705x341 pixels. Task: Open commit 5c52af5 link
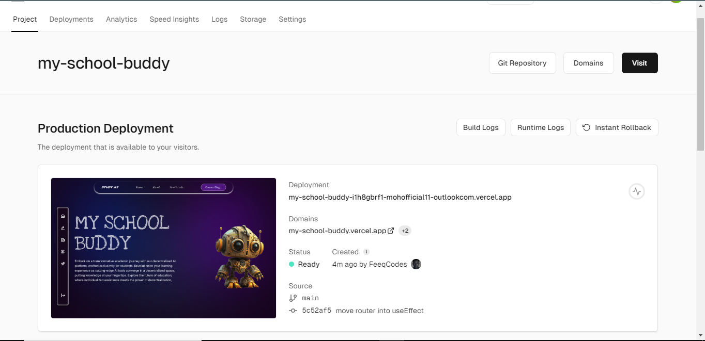[316, 311]
